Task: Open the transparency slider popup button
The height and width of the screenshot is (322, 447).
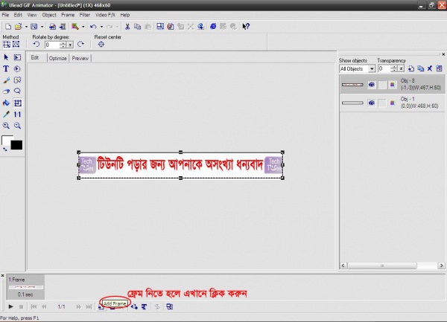Action: coord(401,68)
